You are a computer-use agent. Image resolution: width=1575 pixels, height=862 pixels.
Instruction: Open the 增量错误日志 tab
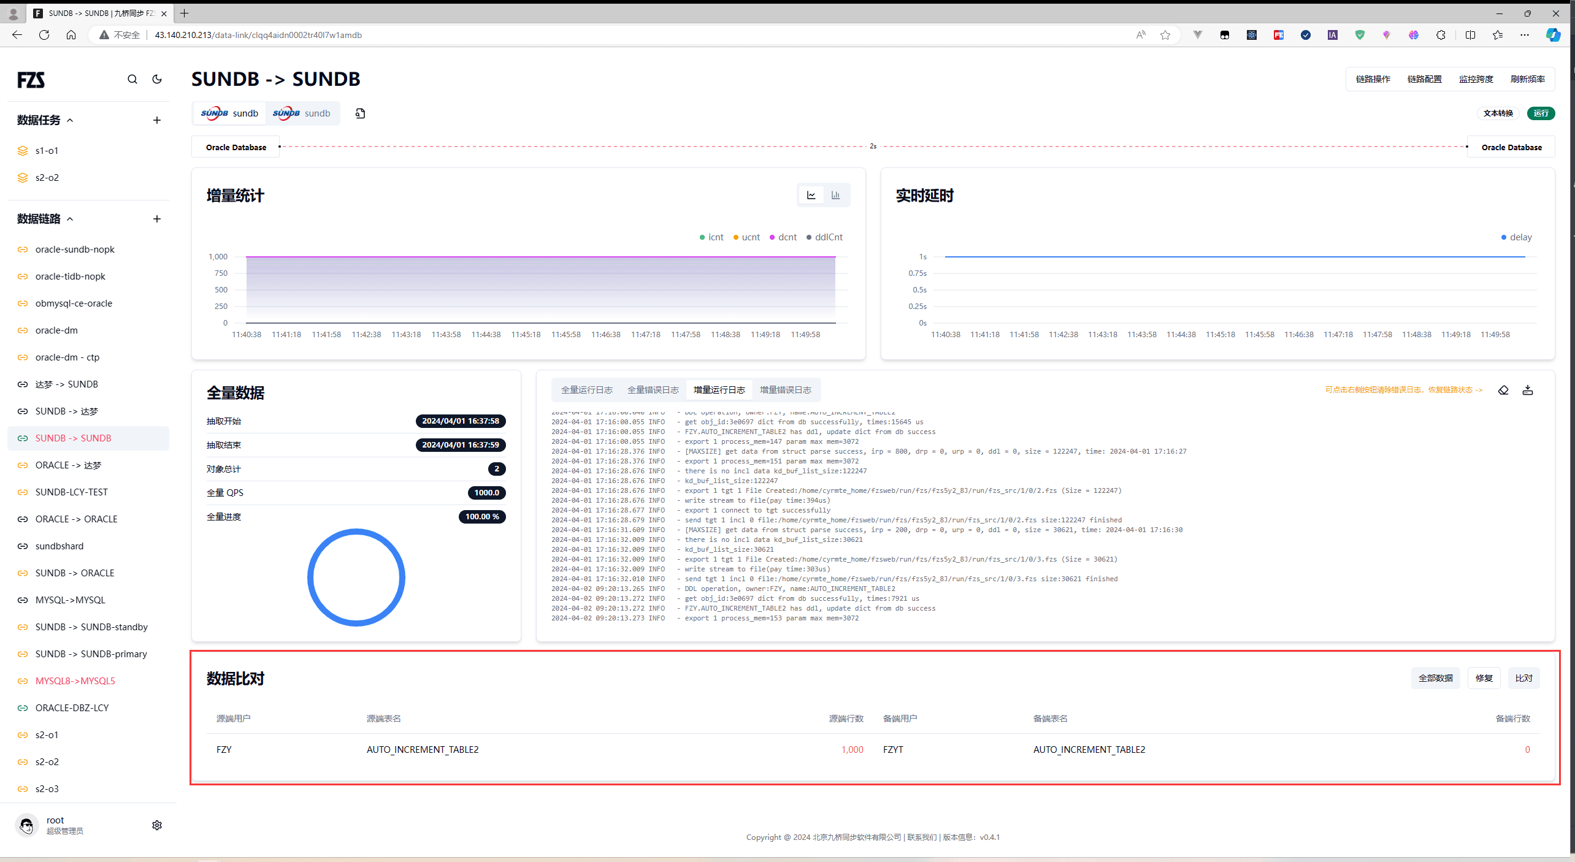[785, 390]
